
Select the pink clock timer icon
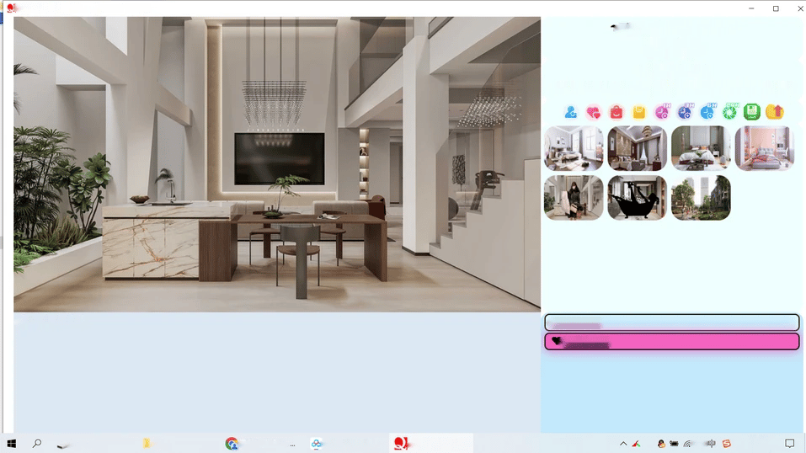(x=662, y=112)
